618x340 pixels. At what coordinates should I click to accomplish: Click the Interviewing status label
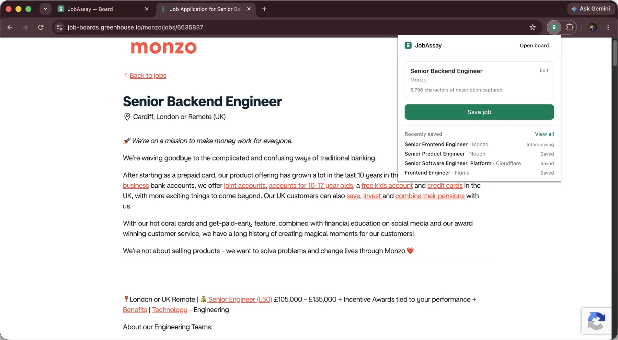pos(540,144)
